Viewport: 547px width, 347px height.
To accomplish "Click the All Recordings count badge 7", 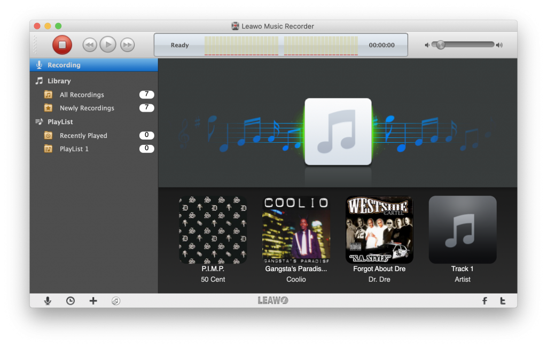I will (x=146, y=94).
